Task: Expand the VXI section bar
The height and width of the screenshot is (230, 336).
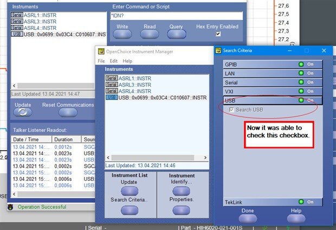Action: point(273,91)
